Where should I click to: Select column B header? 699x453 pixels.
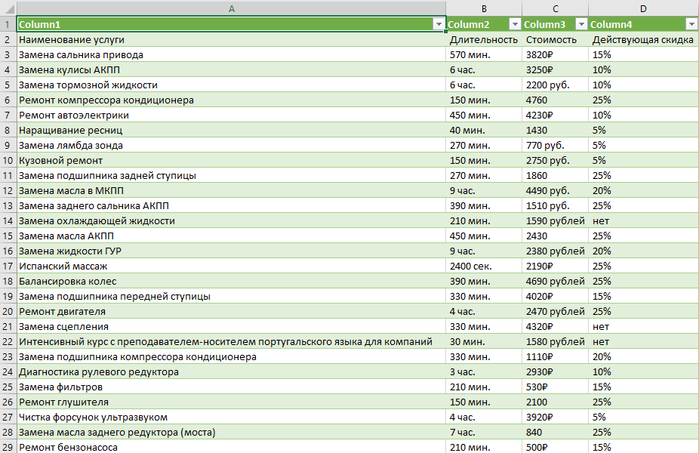click(x=484, y=8)
